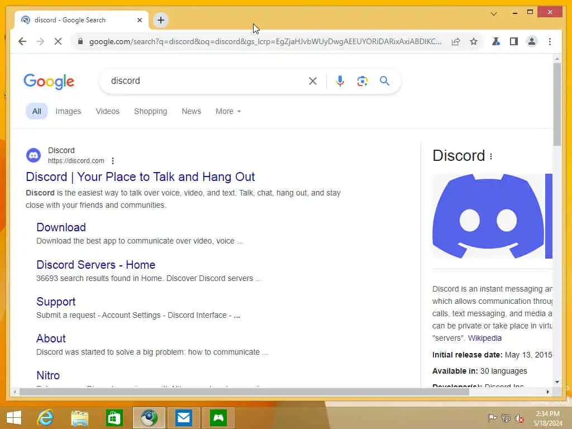Screen dimensions: 572x429
Task: Click the scroll down arrow
Action: pos(557,382)
